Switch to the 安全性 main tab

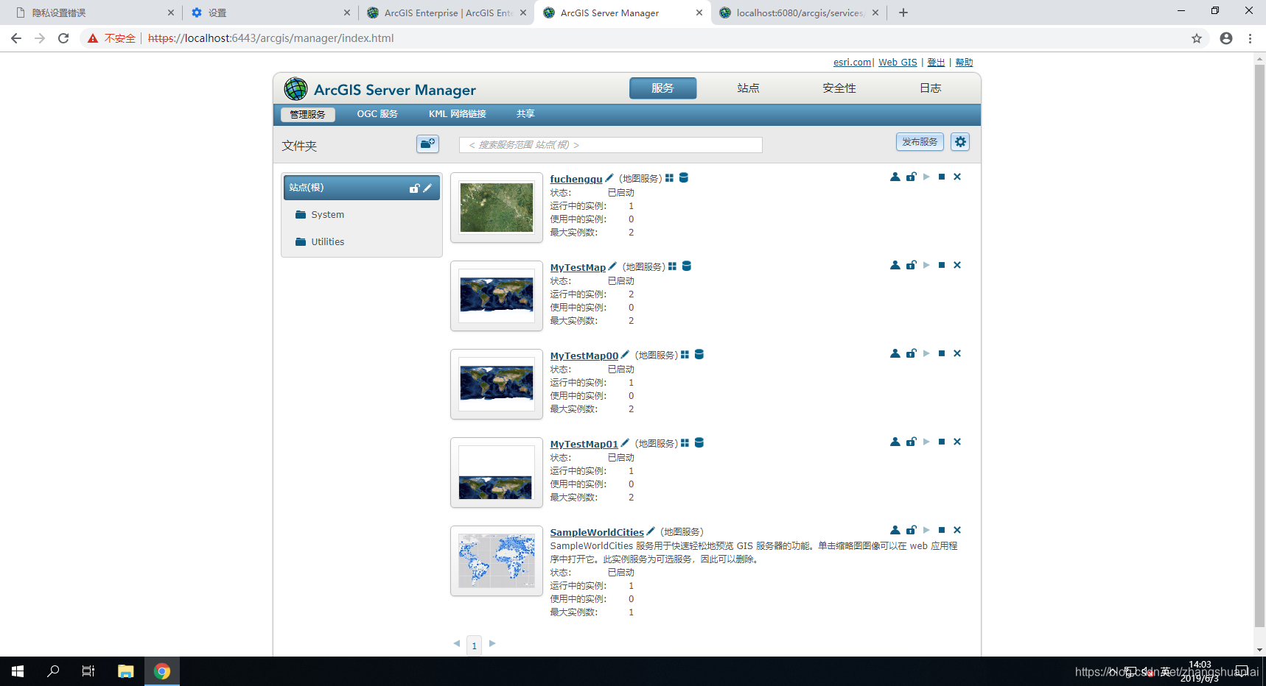pyautogui.click(x=839, y=88)
